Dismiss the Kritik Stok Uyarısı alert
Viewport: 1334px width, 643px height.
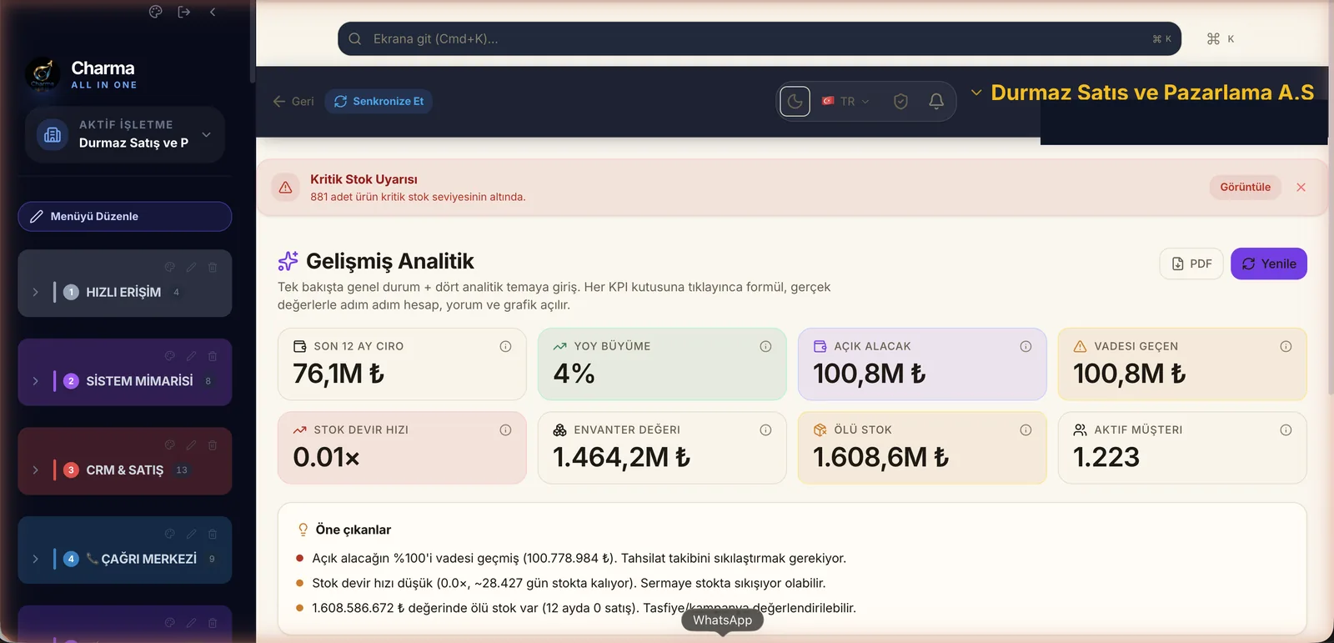click(1301, 188)
